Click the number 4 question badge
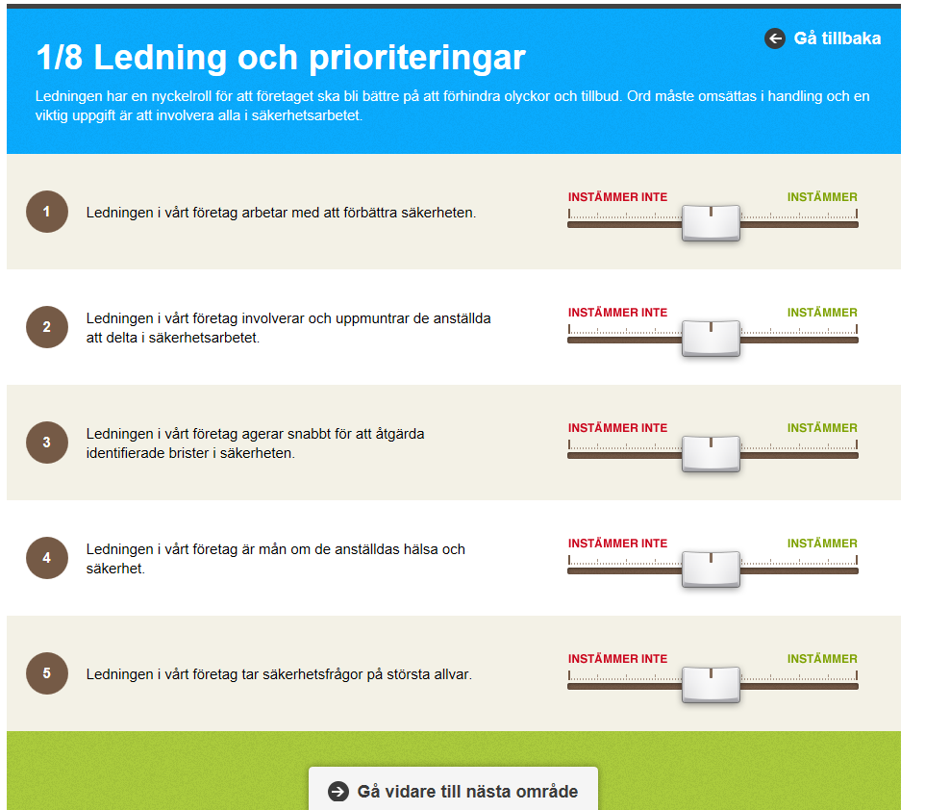Screen dimensions: 925x810 pyautogui.click(x=46, y=558)
